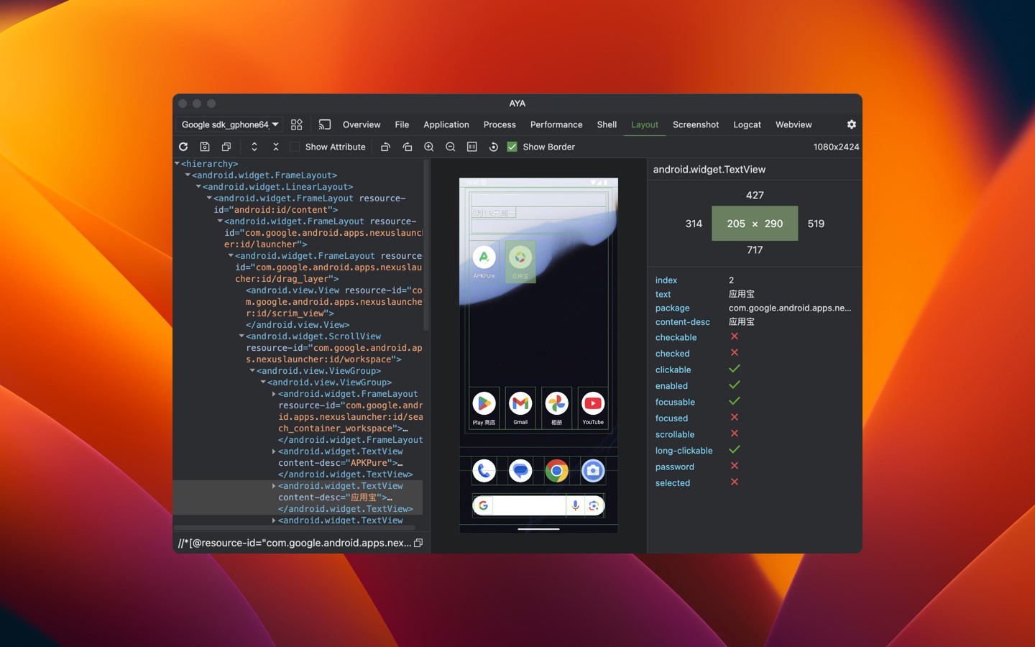Expand the APKPure TextView node
Image resolution: width=1035 pixels, height=647 pixels.
coord(275,451)
